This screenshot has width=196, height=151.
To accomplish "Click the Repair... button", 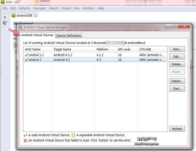I will tap(177, 72).
